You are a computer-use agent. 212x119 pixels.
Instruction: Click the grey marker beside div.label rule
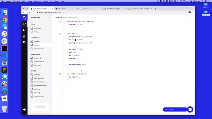60,33
